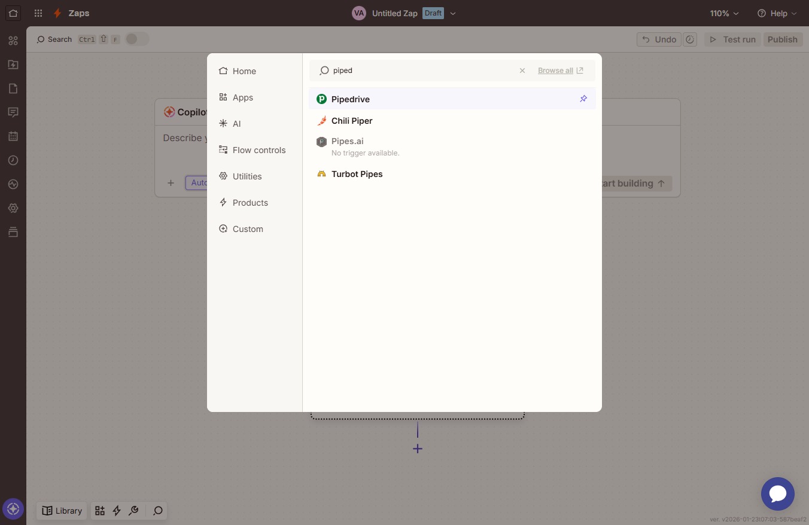
Task: Open the four-circles dashboard icon in left sidebar
Action: tap(13, 41)
